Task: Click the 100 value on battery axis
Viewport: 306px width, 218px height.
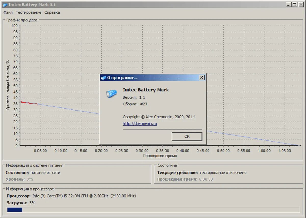Action: point(15,26)
